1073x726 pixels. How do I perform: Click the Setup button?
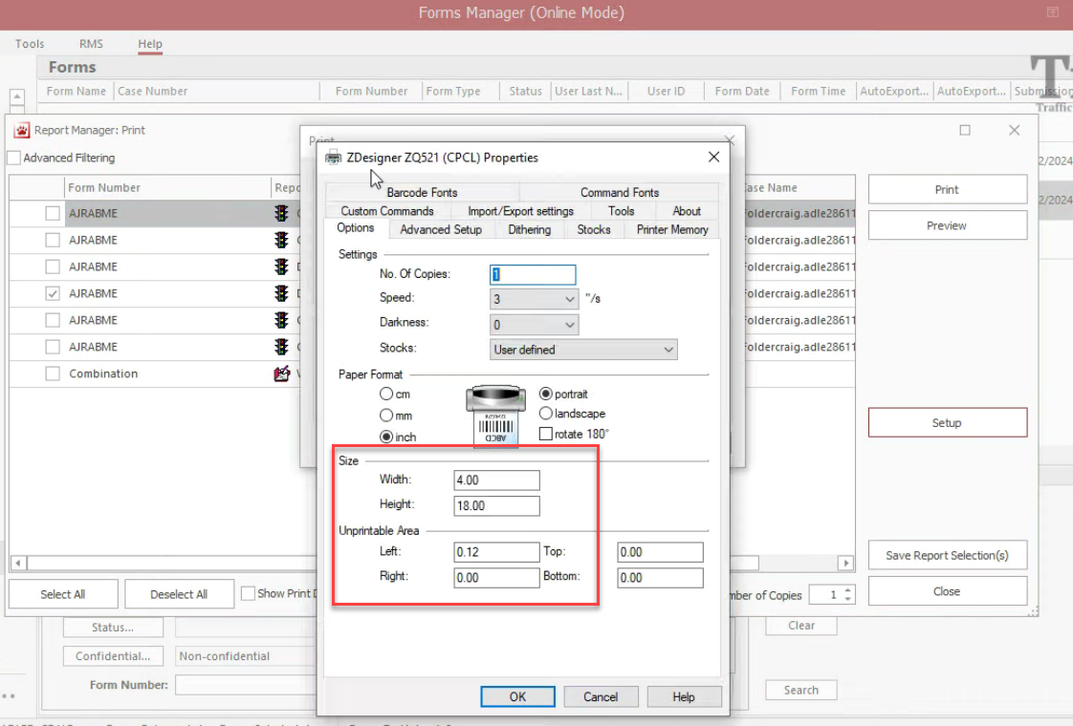(947, 422)
